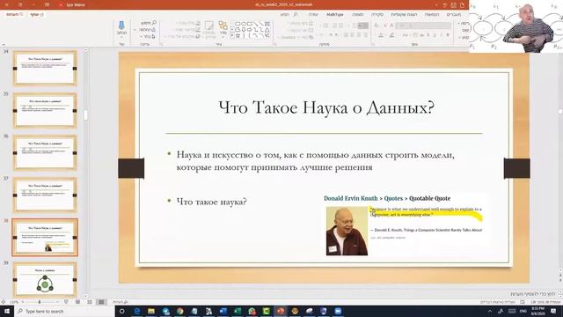Image resolution: width=563 pixels, height=317 pixels.
Task: Start slide show from status bar icon
Action: click(66, 302)
